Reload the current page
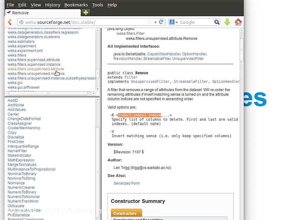Viewport: 303px width, 220px height. (x=162, y=21)
